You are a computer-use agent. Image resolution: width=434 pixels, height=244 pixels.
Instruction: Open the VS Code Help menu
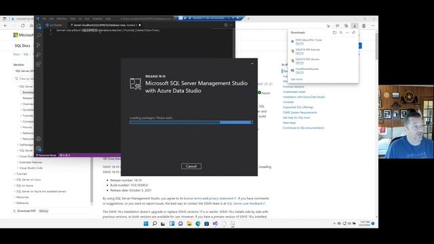coord(108,18)
